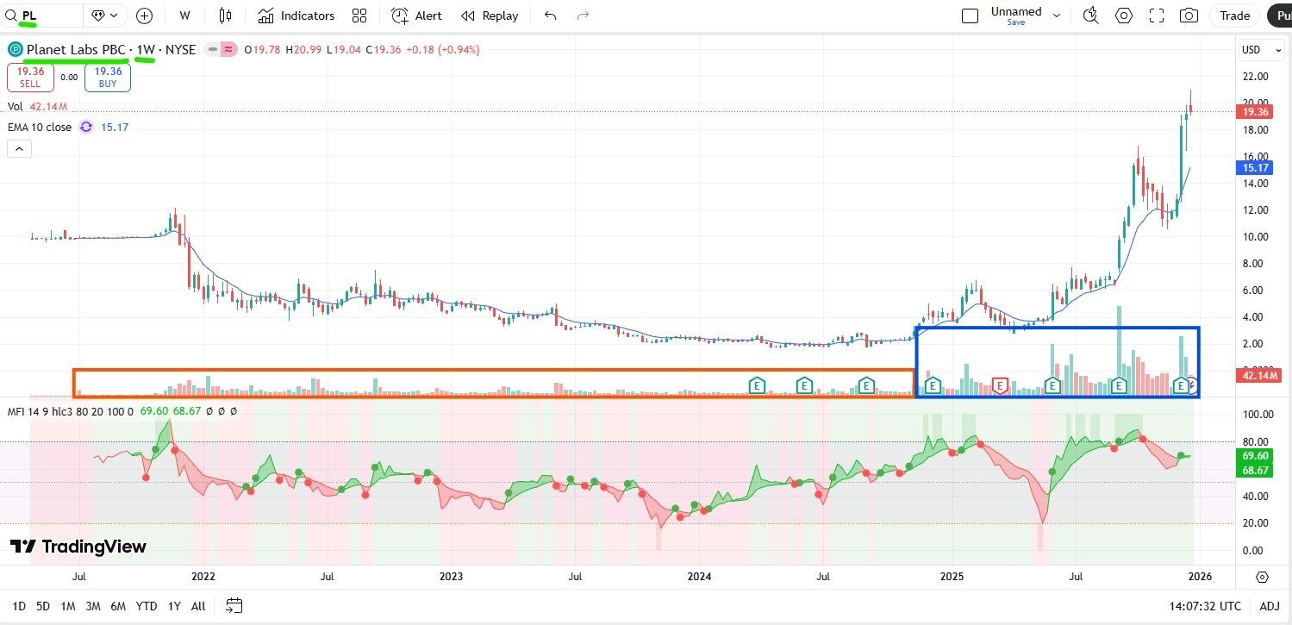Open layout setup square icon
Viewport: 1292px width, 625px height.
pyautogui.click(x=970, y=16)
